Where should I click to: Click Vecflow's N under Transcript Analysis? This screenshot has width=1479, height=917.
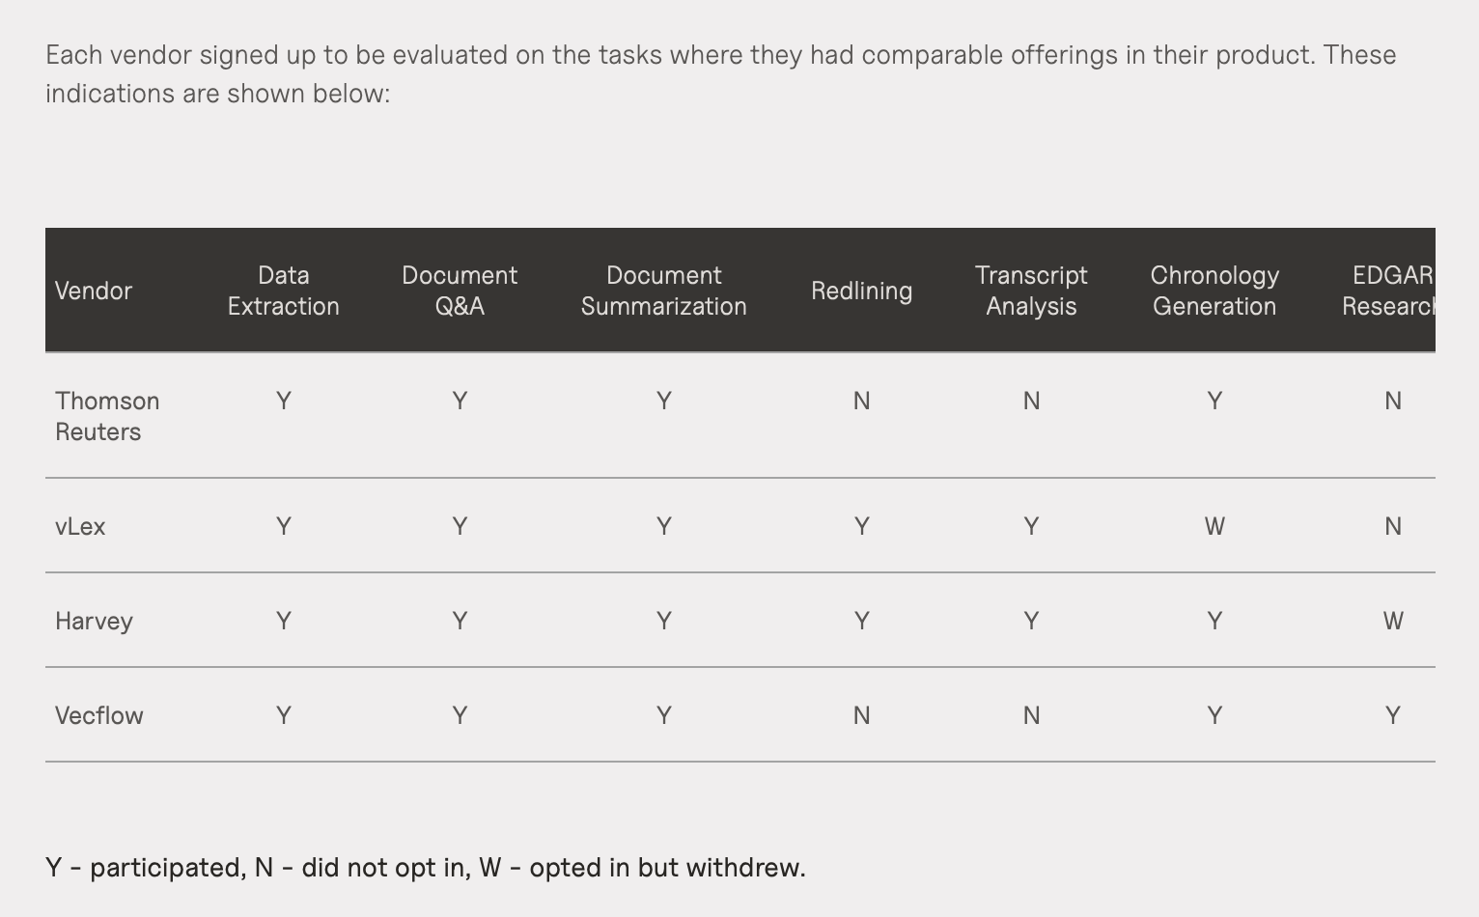pos(1031,715)
